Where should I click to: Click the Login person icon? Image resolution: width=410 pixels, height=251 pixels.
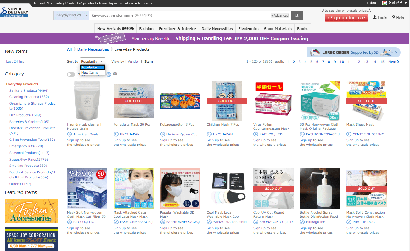coord(375,18)
